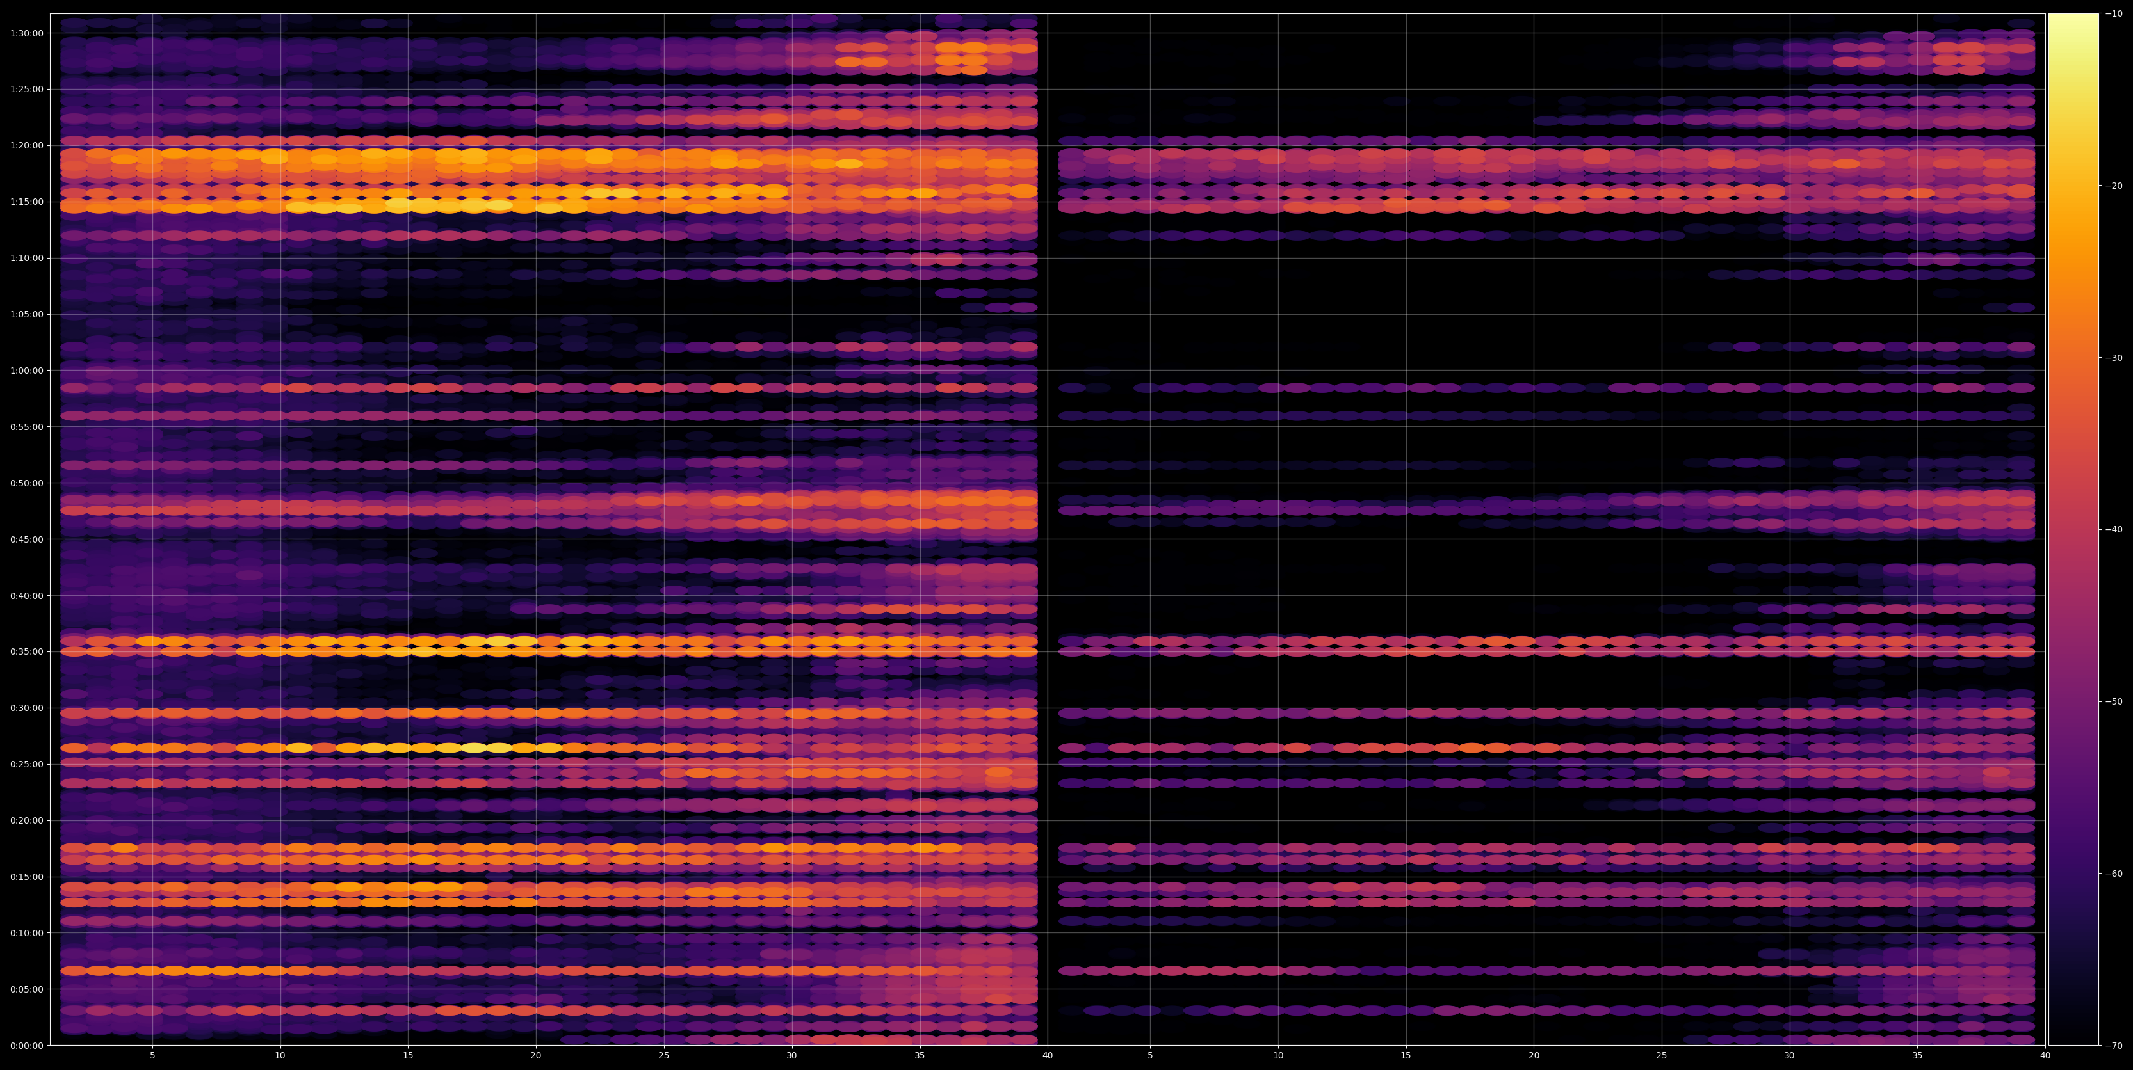Click the 1:10:00 time axis label
2133x1070 pixels.
[26, 258]
